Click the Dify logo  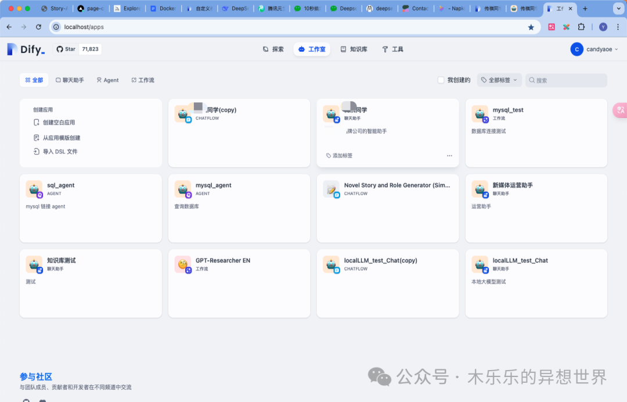point(26,49)
